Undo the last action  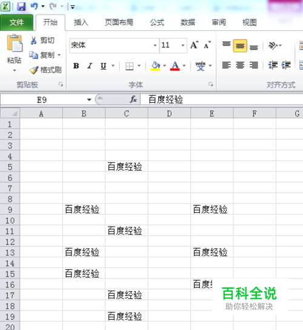click(34, 7)
